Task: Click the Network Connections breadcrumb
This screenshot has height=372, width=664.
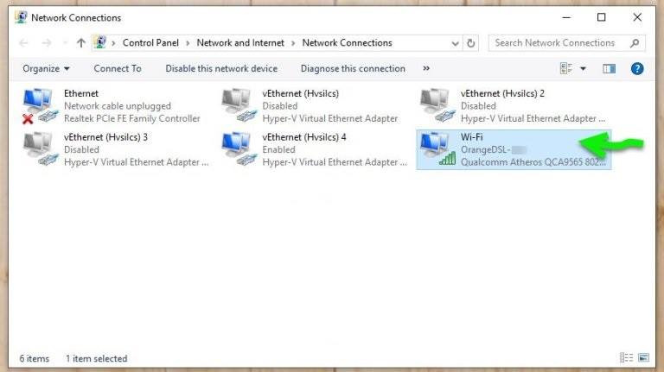Action: coord(347,42)
